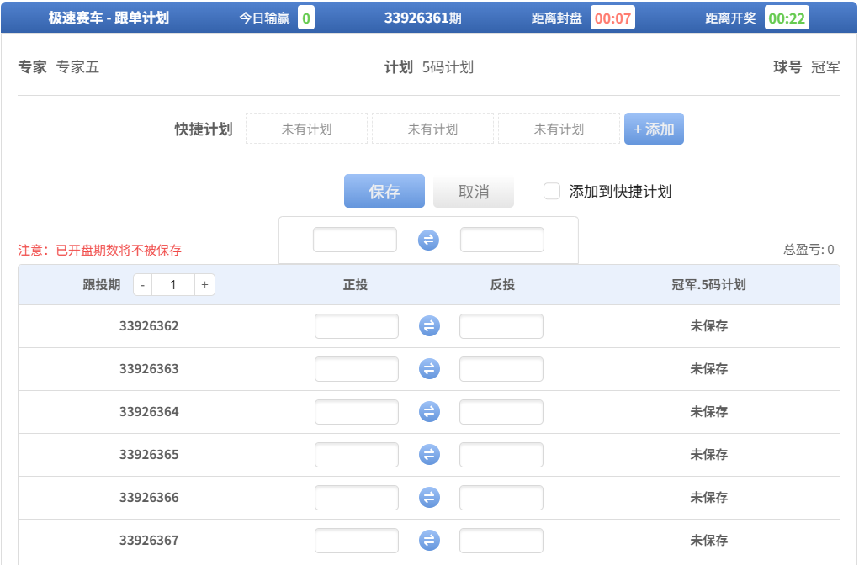Click the 反投 input for period 33926363
Image resolution: width=859 pixels, height=565 pixels.
point(501,369)
